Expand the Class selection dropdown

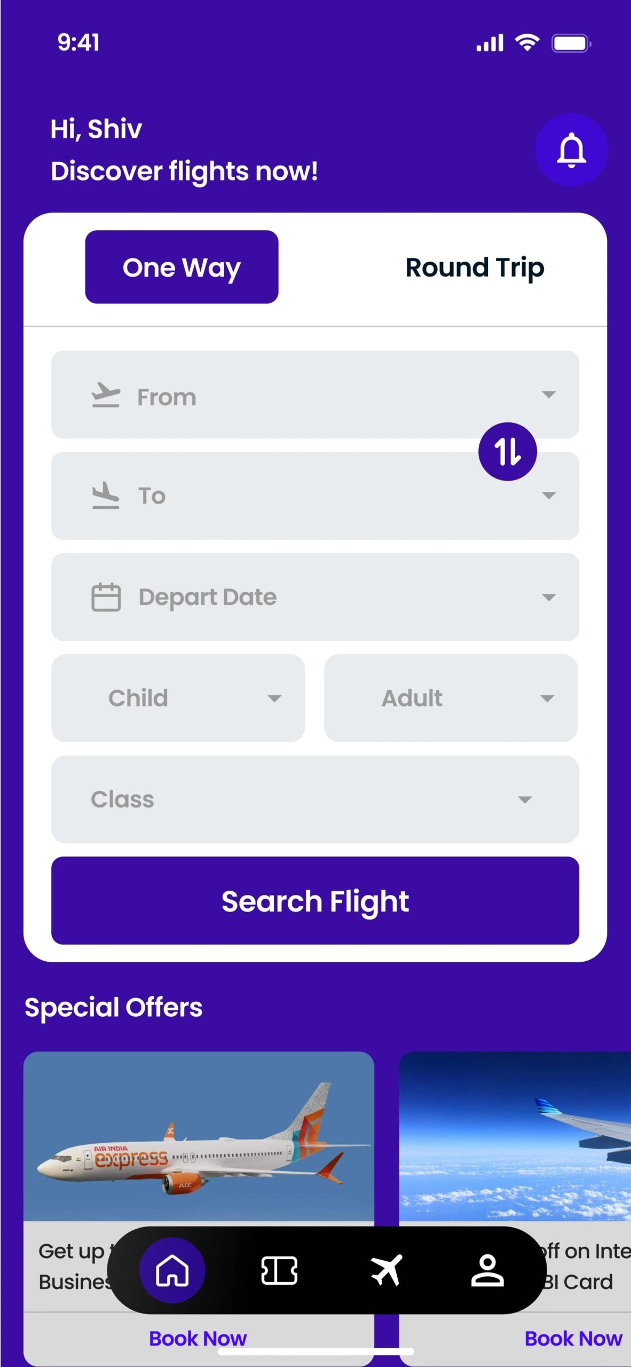pyautogui.click(x=315, y=799)
